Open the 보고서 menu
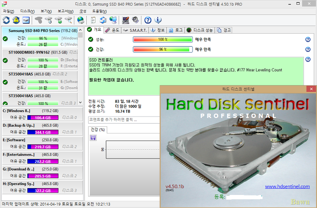This screenshot has width=317, height=208. tap(66, 11)
